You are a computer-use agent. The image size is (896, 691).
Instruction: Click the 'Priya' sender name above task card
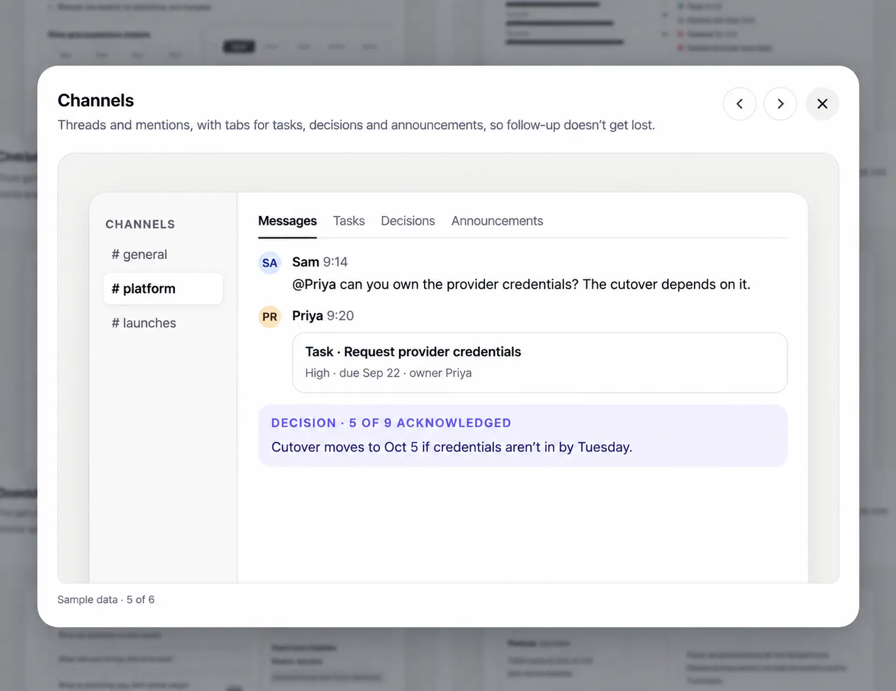coord(307,316)
